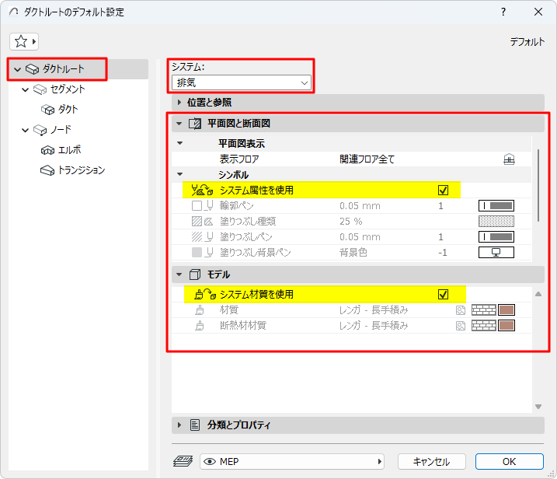Click the モデル panel cube icon
The image size is (557, 479).
click(195, 274)
